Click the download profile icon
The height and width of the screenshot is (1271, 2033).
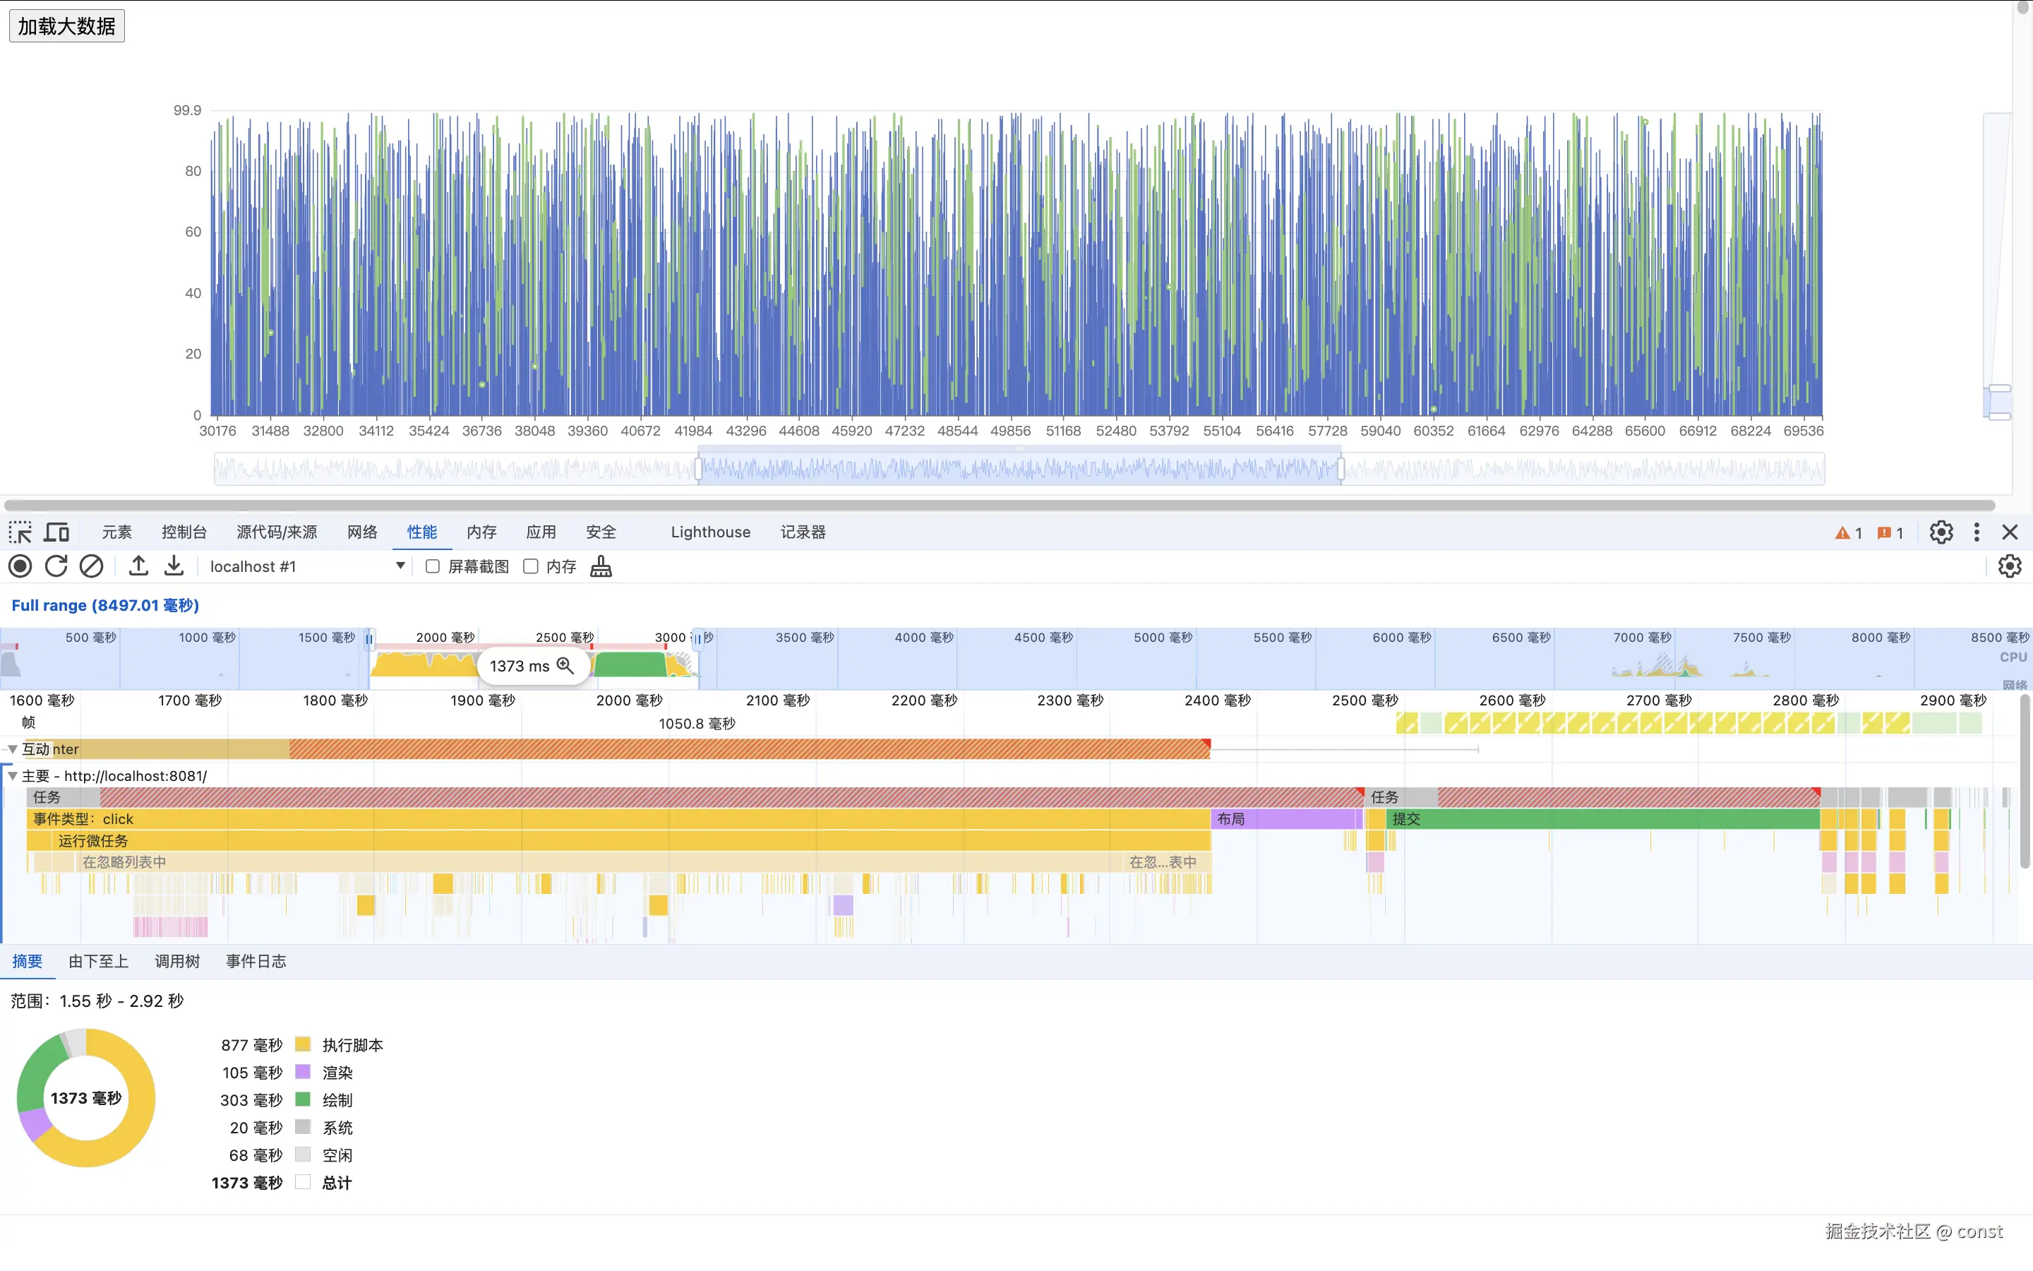click(x=174, y=566)
